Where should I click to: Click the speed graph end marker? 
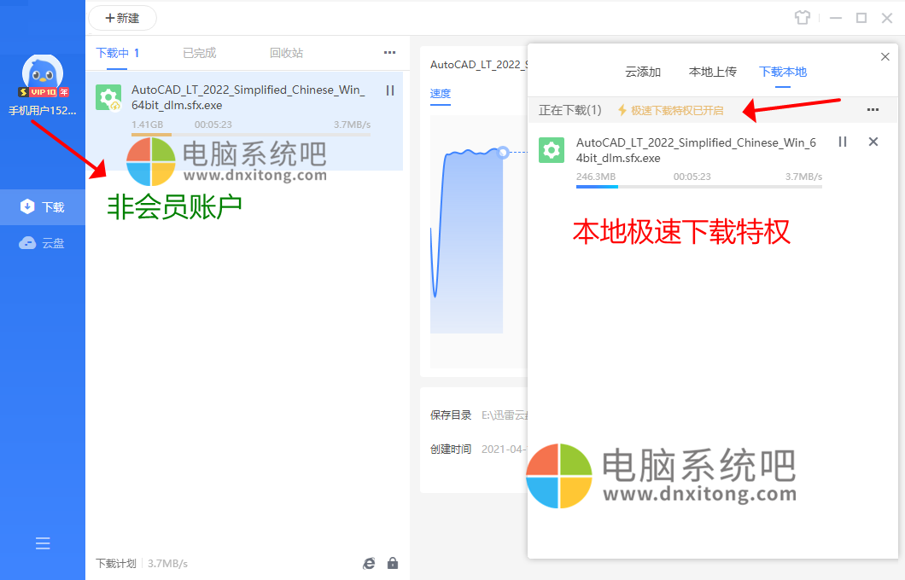pos(503,152)
